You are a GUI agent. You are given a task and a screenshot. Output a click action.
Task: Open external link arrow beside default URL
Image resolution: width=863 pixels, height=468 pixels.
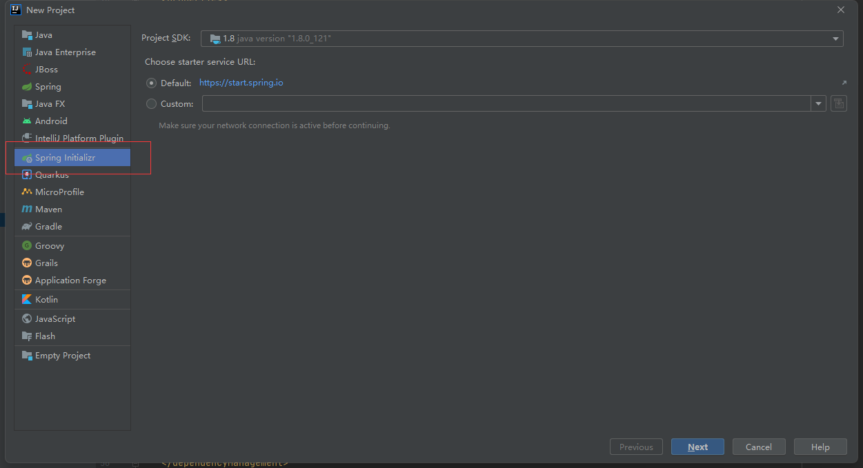point(844,83)
